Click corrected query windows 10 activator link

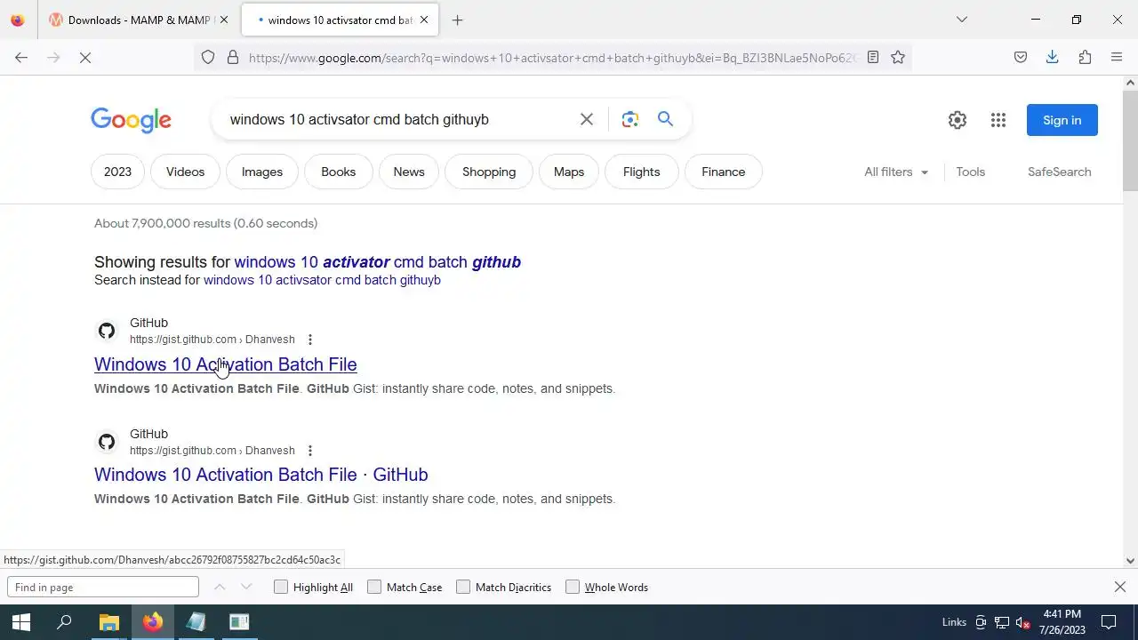[377, 262]
